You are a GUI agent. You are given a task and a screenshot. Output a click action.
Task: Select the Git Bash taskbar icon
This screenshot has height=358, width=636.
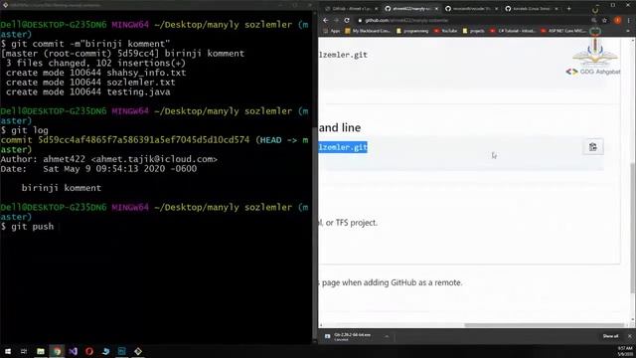138,351
